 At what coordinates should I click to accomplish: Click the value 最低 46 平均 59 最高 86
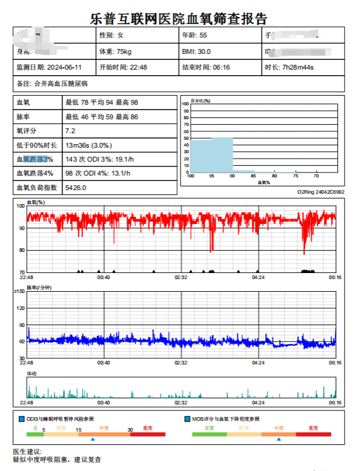pyautogui.click(x=102, y=117)
